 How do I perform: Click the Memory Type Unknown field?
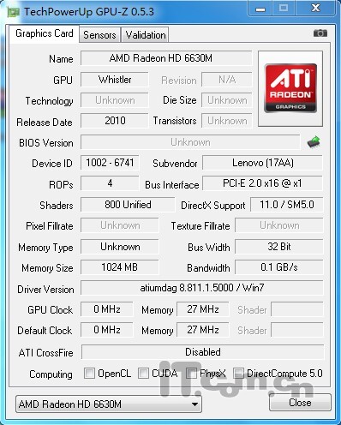tap(120, 247)
